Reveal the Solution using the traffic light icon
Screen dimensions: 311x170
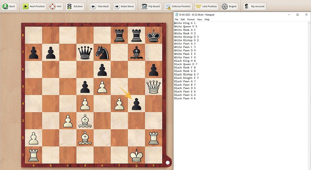[75, 6]
